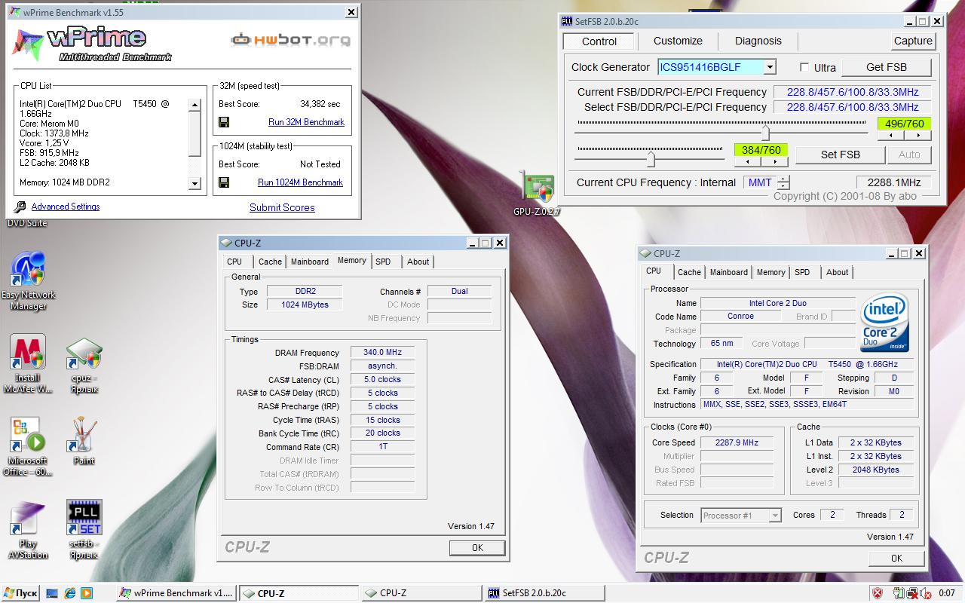Viewport: 965px width, 603px height.
Task: Open the GPU-Z desktop icon
Action: [537, 193]
